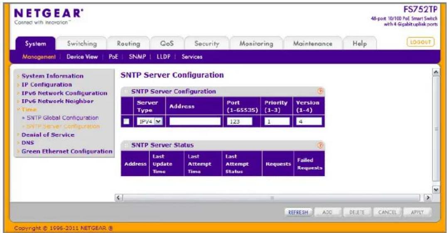Click the horizontal scrollbar thumb
447x233 pixels.
click(272, 197)
